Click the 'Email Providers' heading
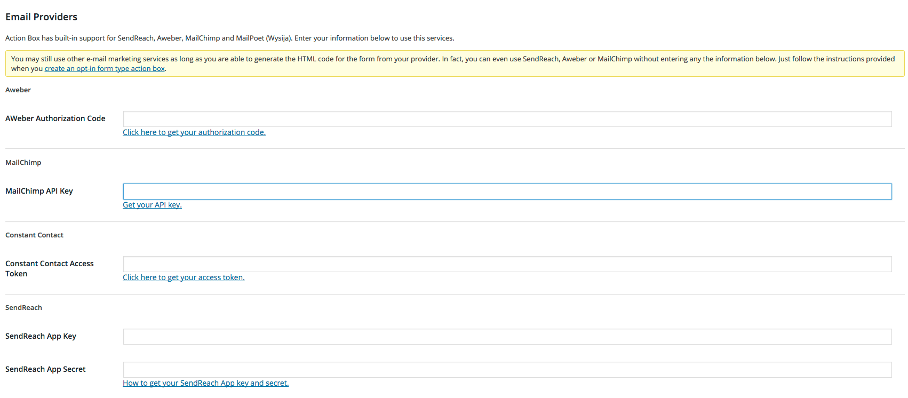This screenshot has width=908, height=398. click(41, 17)
